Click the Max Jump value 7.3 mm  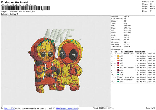pos(127,44)
